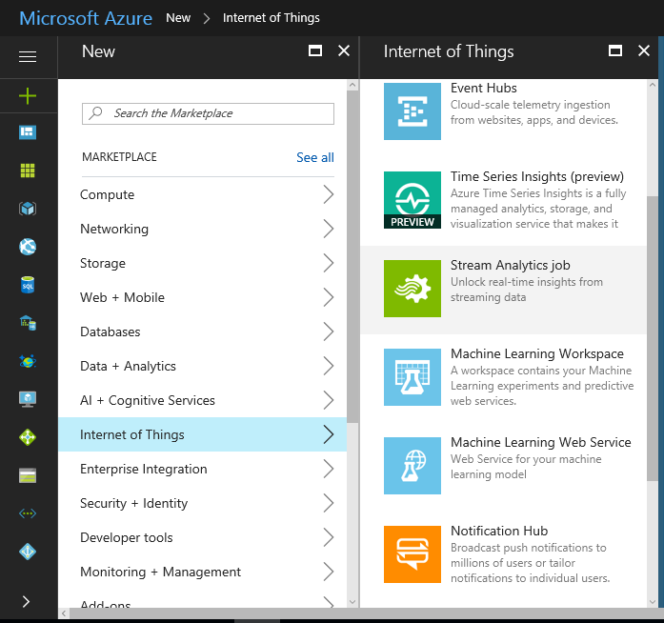The height and width of the screenshot is (623, 664).
Task: Select Monitoring + Management category
Action: (x=202, y=572)
